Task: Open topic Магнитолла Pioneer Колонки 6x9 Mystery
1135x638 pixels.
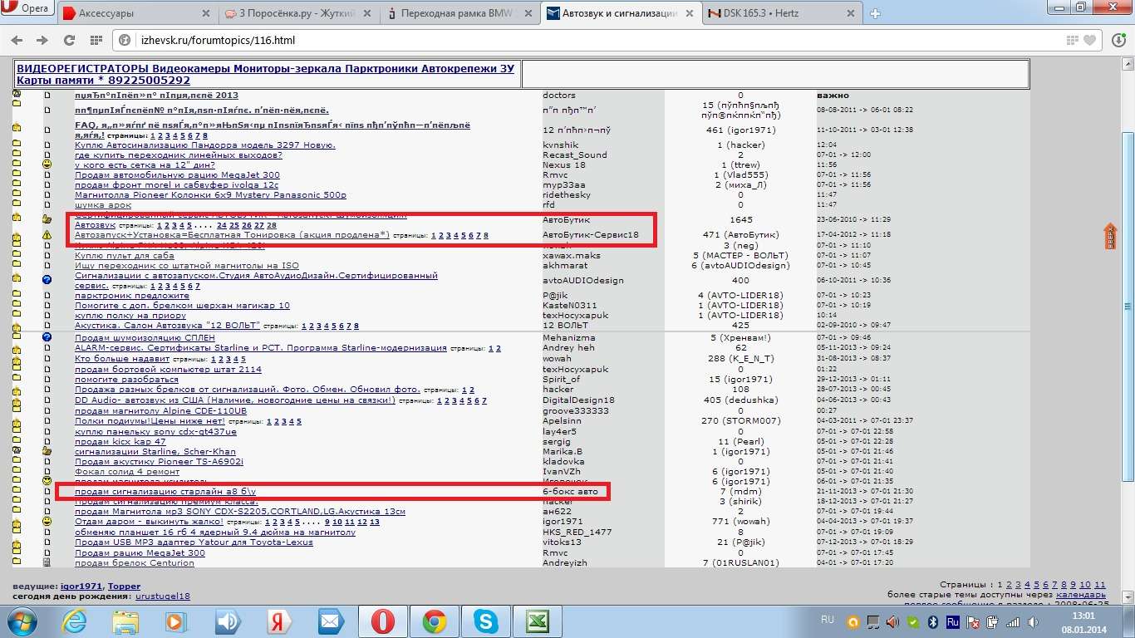Action: [210, 194]
